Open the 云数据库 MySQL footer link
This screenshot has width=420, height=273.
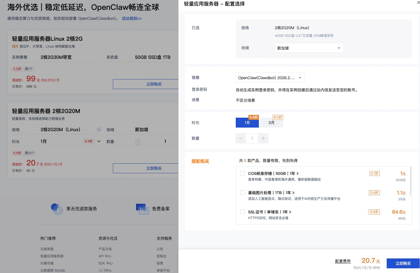[x=53, y=270]
